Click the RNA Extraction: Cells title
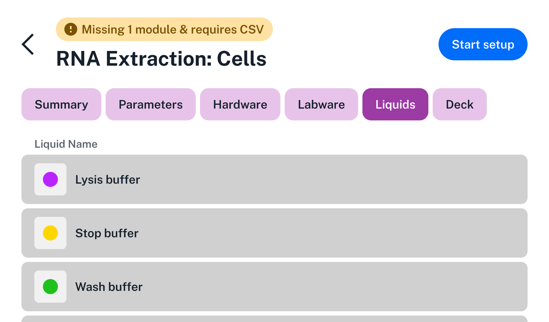This screenshot has height=322, width=549. point(161,59)
